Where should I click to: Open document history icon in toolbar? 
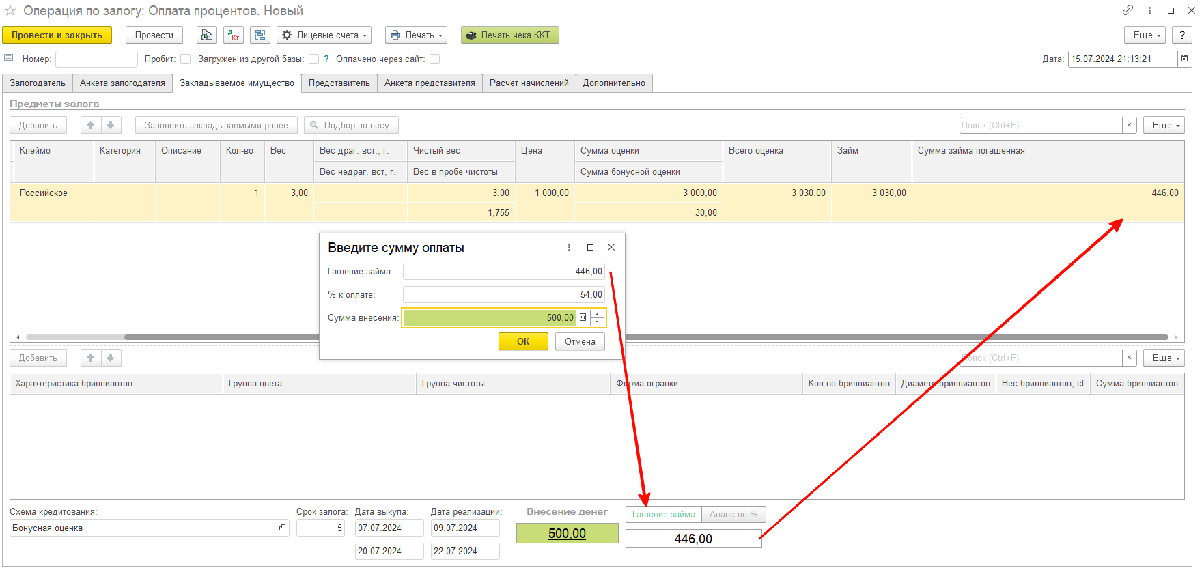207,35
